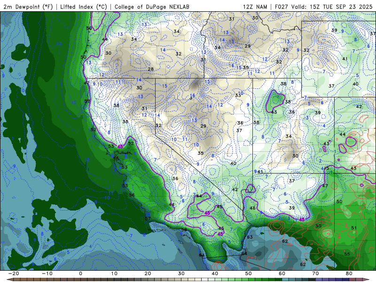Click the '12Z NAM' model run label
Screen dimensions: 376x282
tap(255, 7)
